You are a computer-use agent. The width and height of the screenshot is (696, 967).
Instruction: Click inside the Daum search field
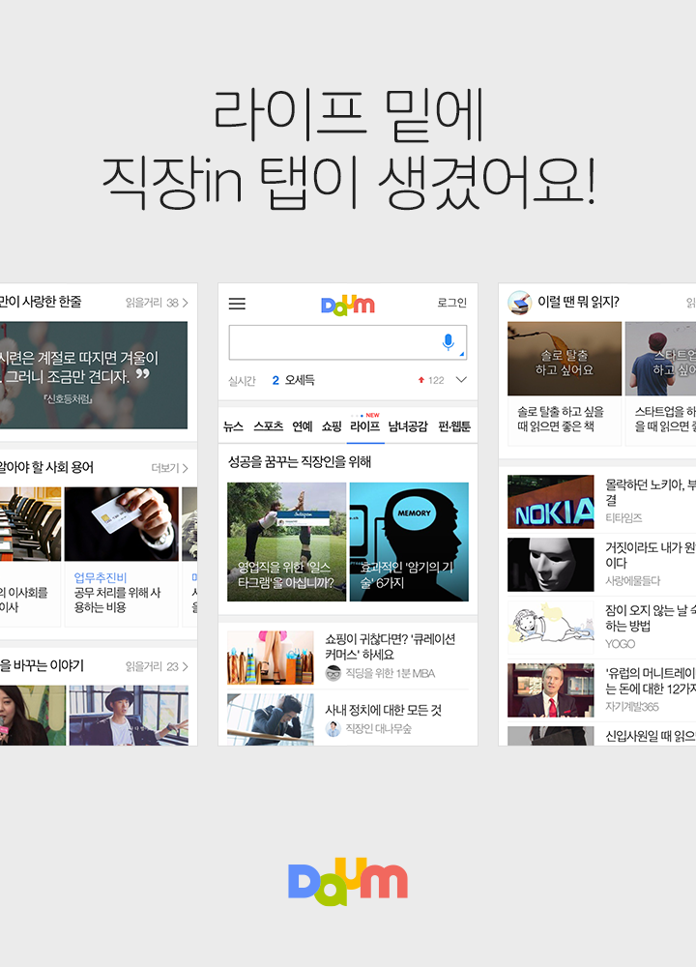coord(348,342)
